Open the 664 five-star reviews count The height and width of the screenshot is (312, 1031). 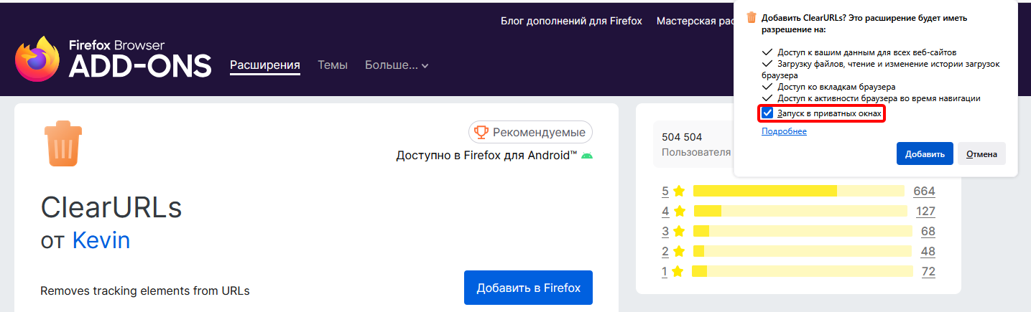(x=924, y=191)
